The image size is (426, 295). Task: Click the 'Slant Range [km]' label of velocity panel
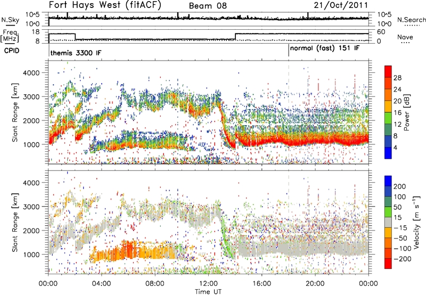click(15, 222)
